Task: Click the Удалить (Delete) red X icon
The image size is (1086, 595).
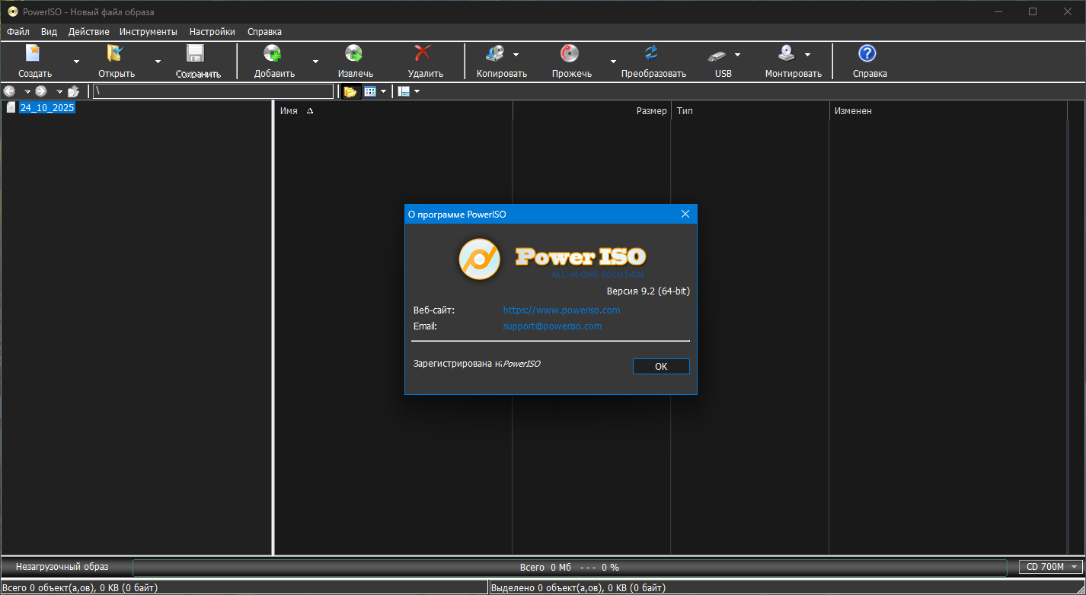Action: (x=423, y=53)
